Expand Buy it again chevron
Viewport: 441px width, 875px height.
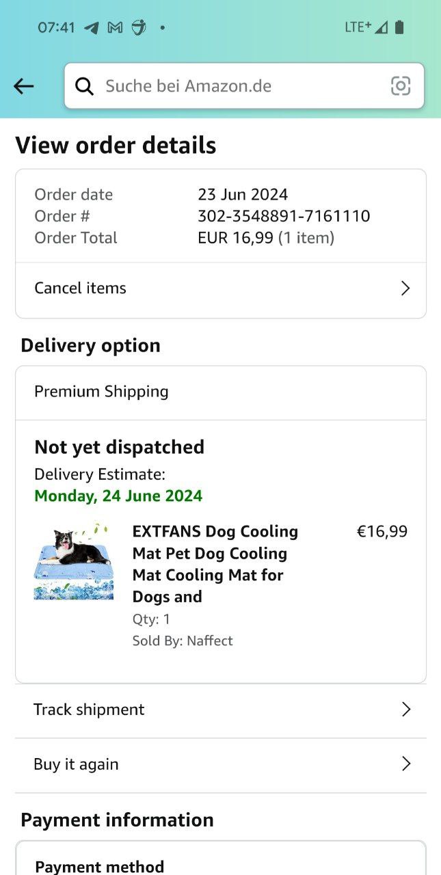click(x=405, y=764)
